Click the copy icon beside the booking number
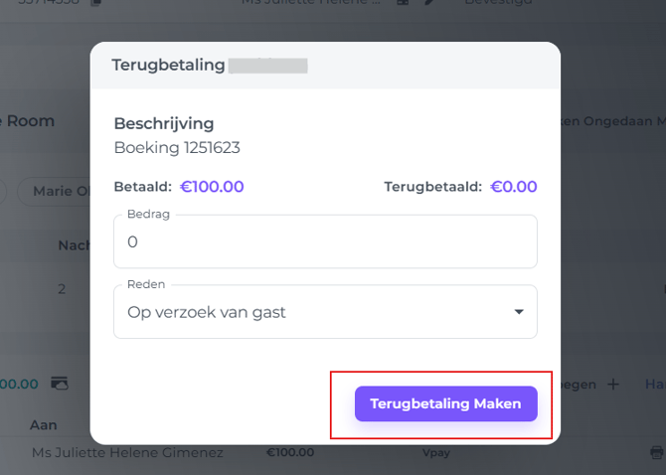The width and height of the screenshot is (666, 475). pos(95,3)
